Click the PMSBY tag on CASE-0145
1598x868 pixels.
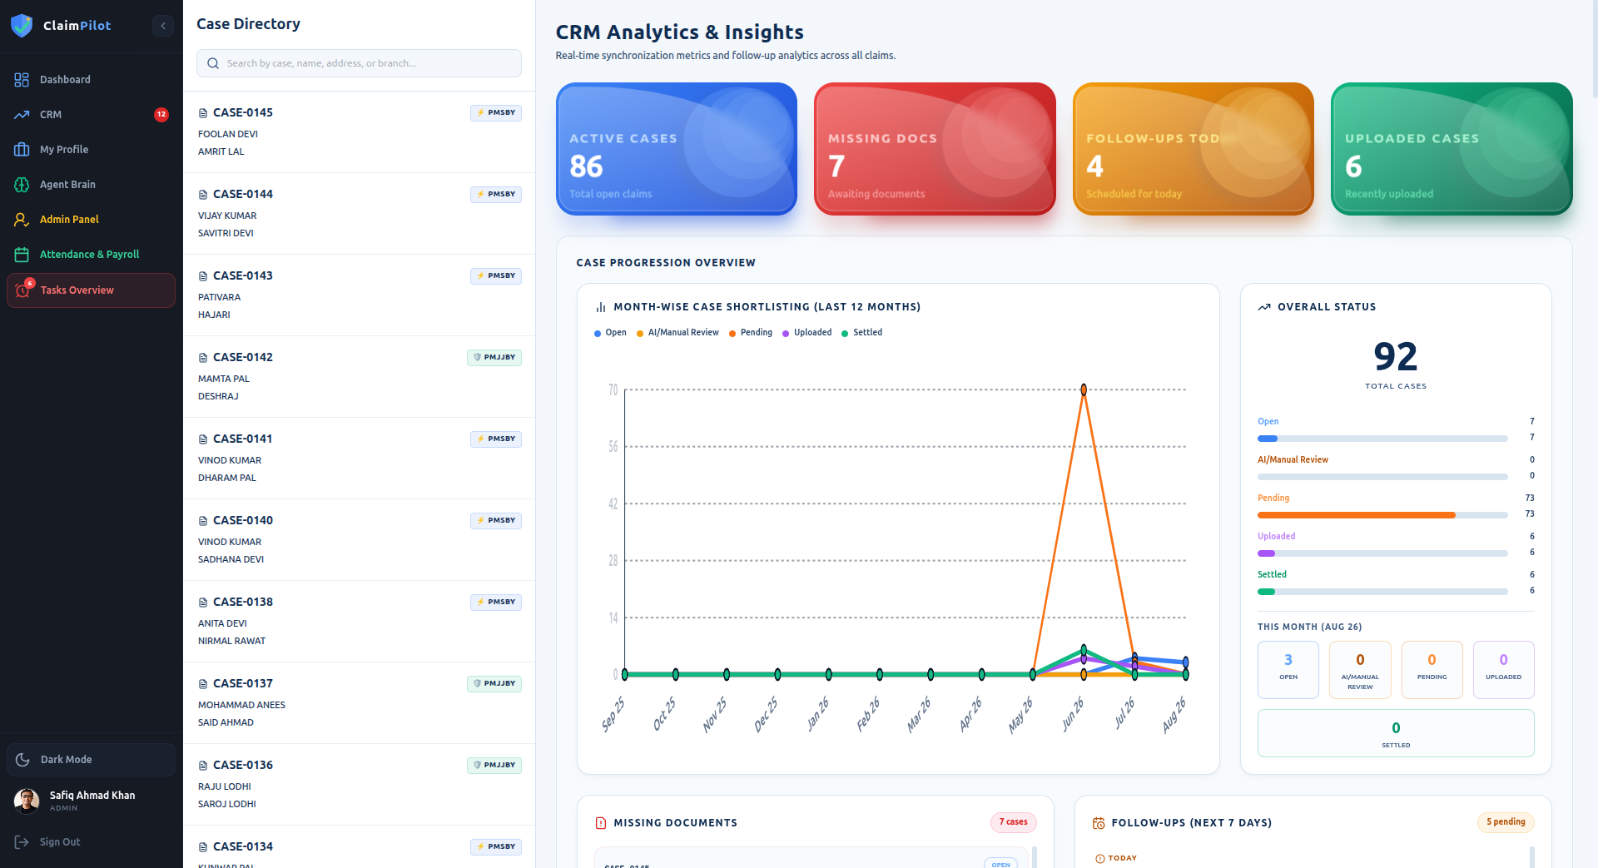pyautogui.click(x=496, y=113)
